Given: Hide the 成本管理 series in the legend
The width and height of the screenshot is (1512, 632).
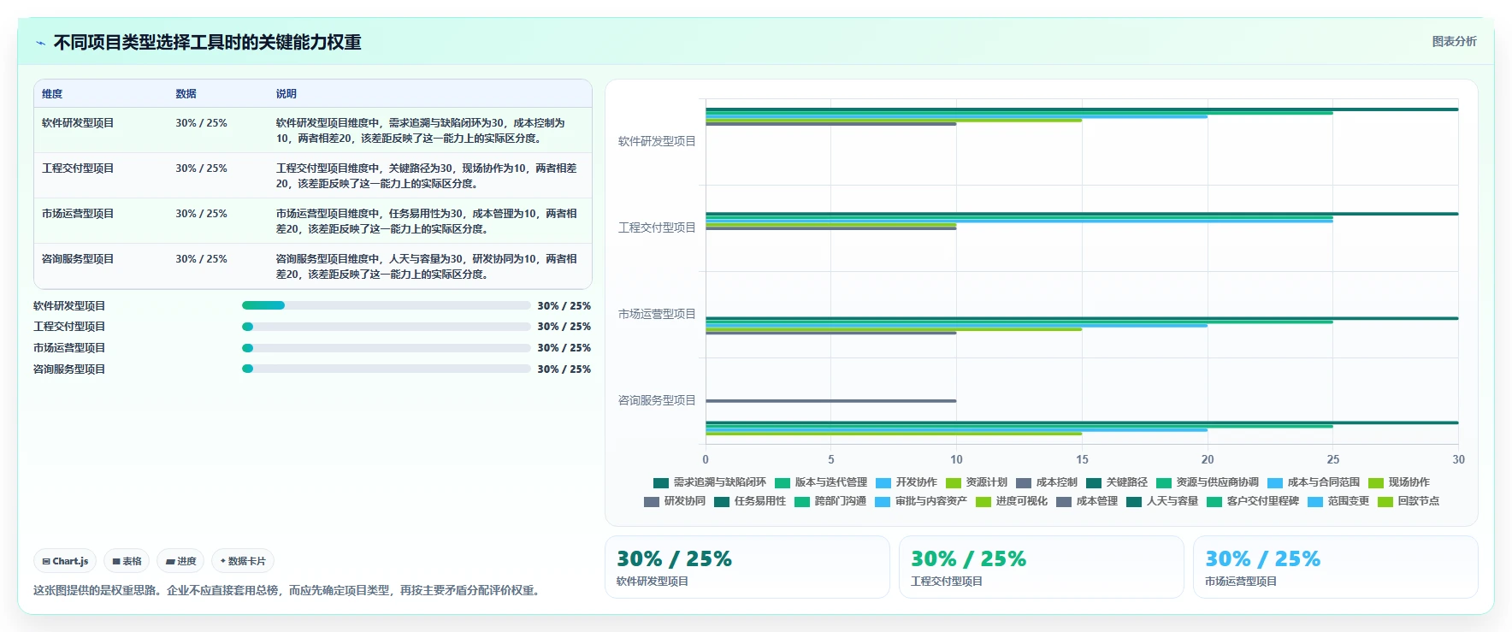Looking at the screenshot, I should pos(1087,501).
